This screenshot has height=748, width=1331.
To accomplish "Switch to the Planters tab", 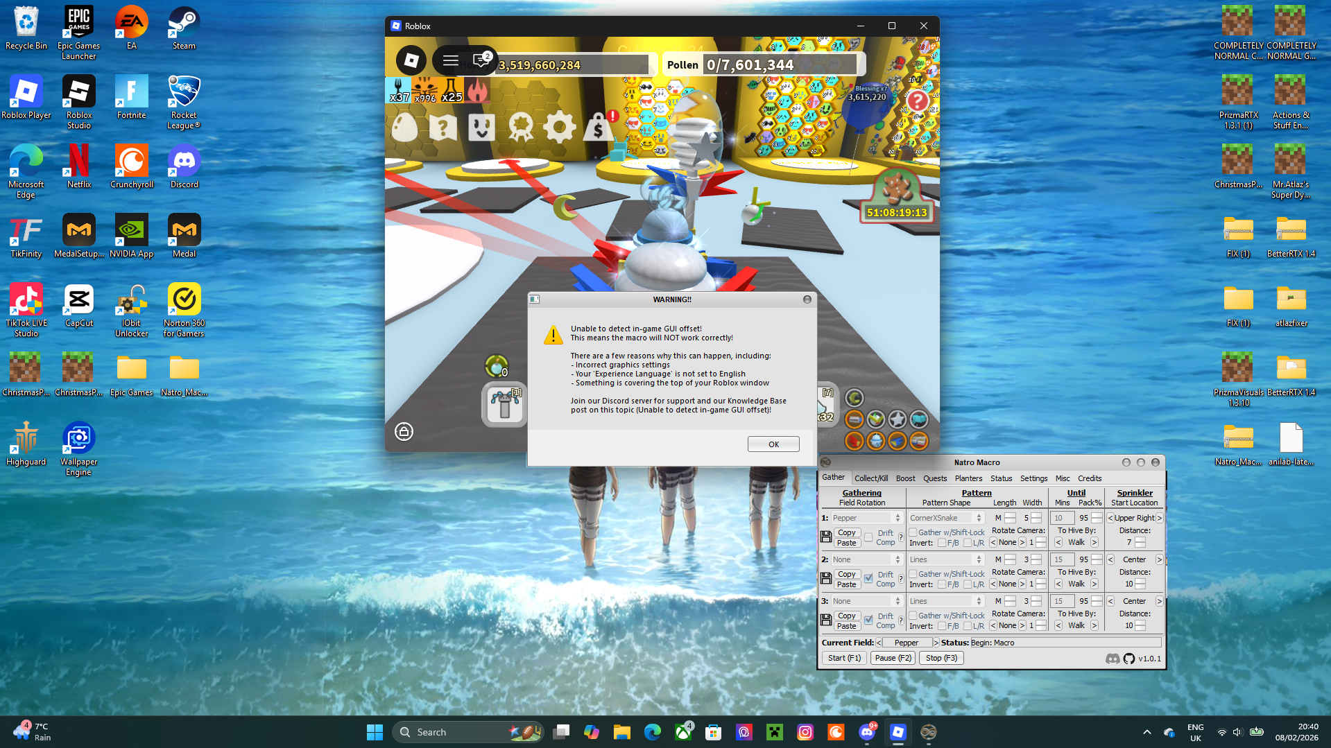I will [968, 478].
